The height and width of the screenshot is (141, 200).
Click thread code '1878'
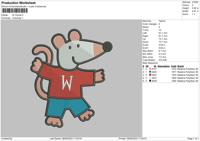[x=174, y=75]
